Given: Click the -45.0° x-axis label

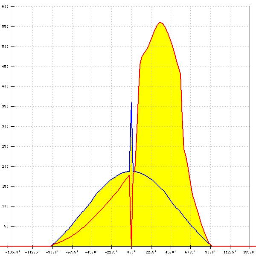Looking at the screenshot, I should click(92, 252).
